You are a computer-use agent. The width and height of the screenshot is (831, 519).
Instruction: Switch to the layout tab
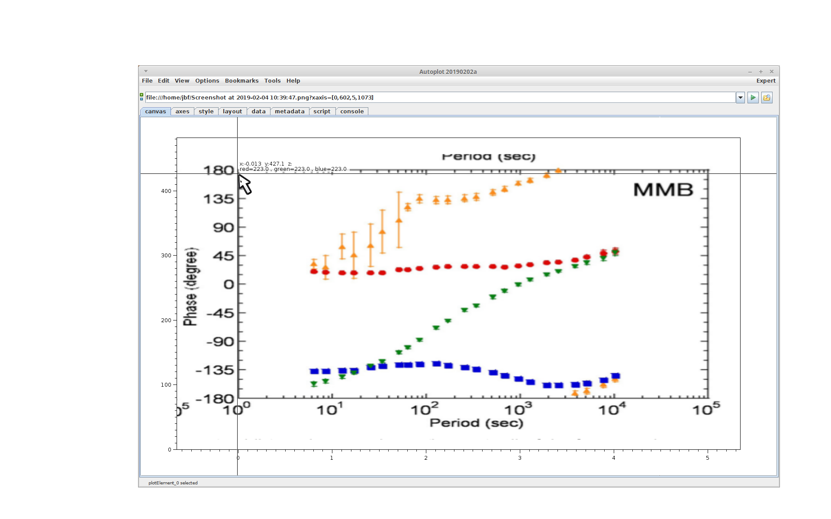pos(232,112)
